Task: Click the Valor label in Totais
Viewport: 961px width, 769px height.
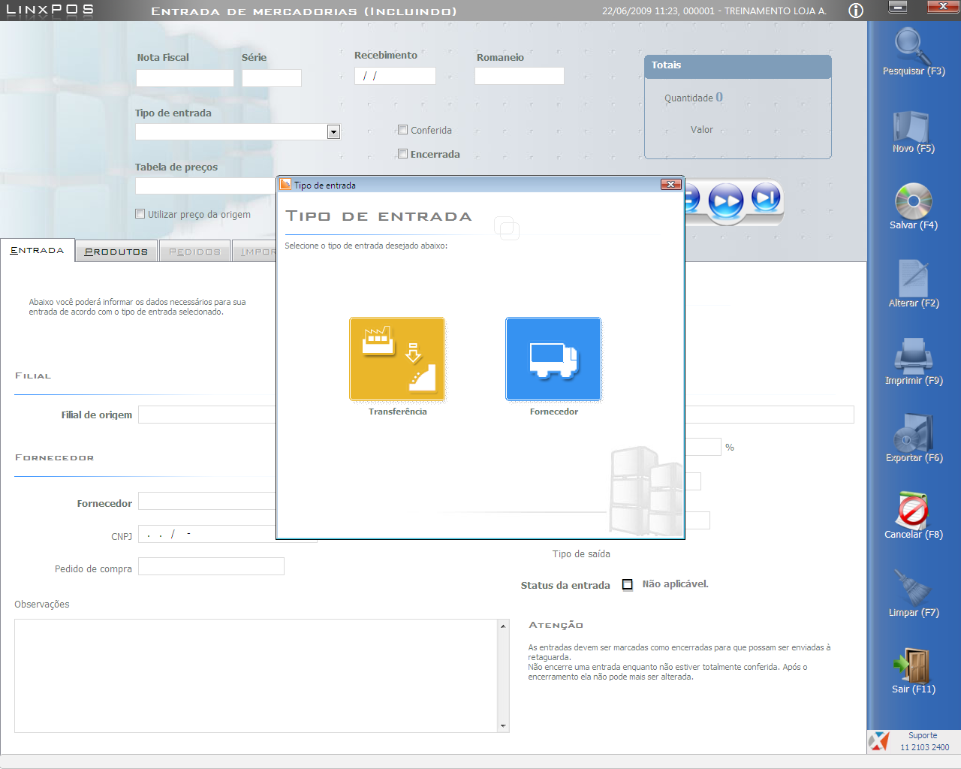Action: [702, 130]
